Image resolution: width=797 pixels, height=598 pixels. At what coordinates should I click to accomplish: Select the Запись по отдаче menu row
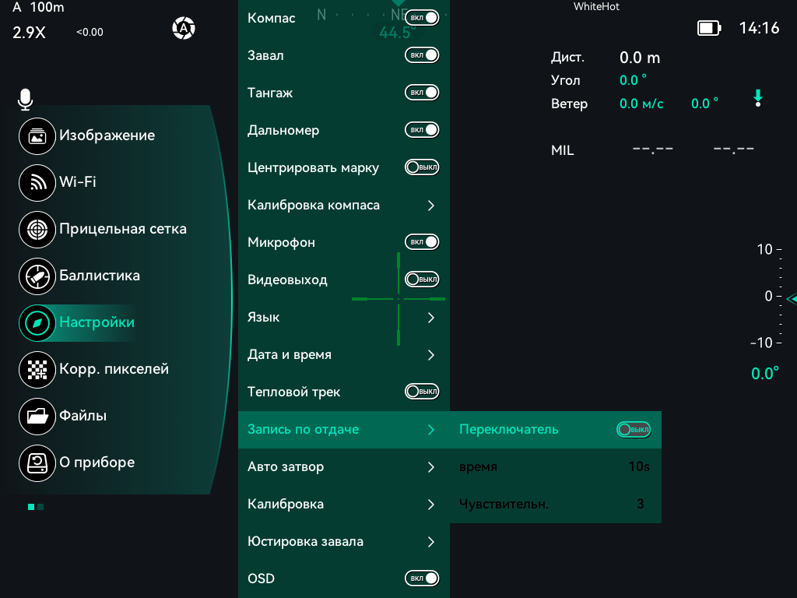click(x=344, y=430)
